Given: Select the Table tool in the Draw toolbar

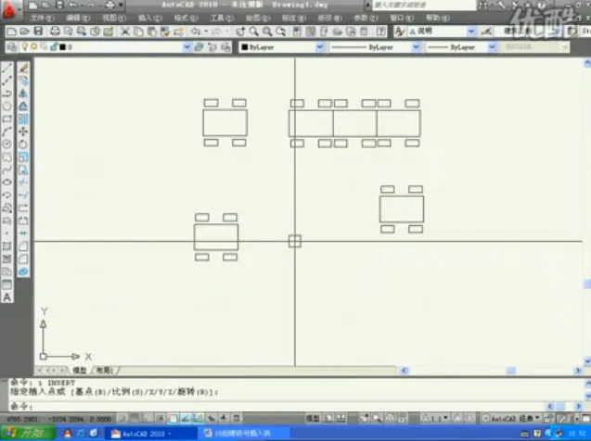Looking at the screenshot, I should [x=7, y=284].
